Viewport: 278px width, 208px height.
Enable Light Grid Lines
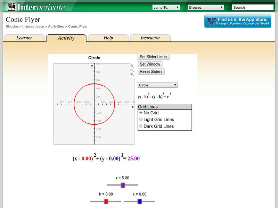(141, 120)
